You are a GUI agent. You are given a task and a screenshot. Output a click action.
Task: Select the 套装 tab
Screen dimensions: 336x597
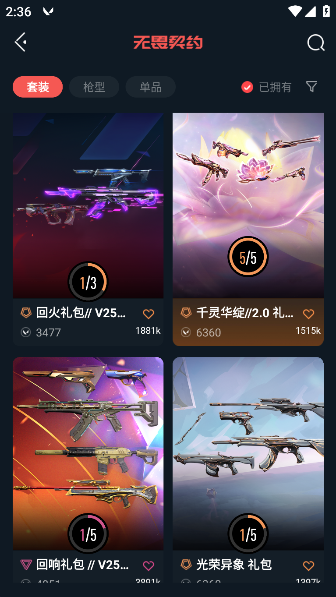pyautogui.click(x=38, y=87)
